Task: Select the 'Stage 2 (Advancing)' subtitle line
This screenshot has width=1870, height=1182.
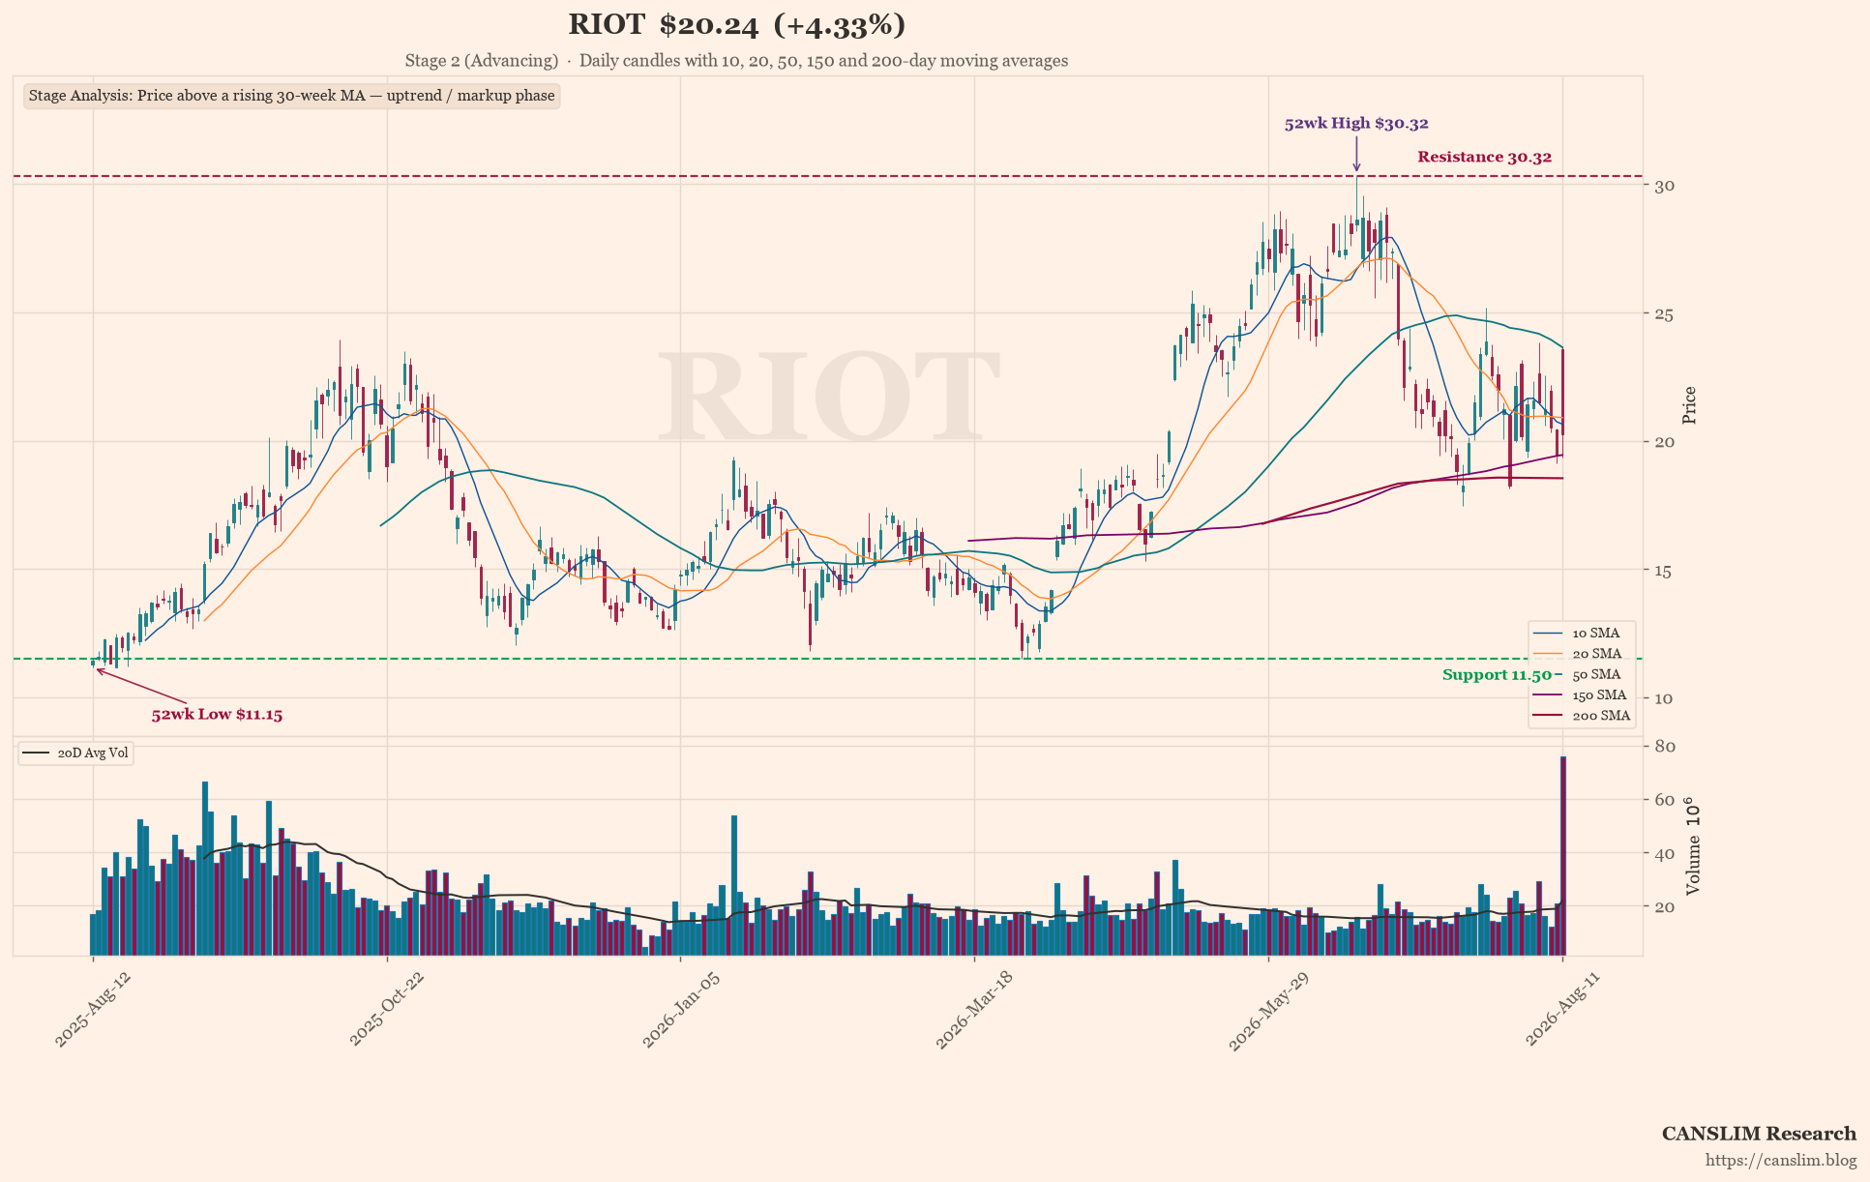Action: click(736, 61)
